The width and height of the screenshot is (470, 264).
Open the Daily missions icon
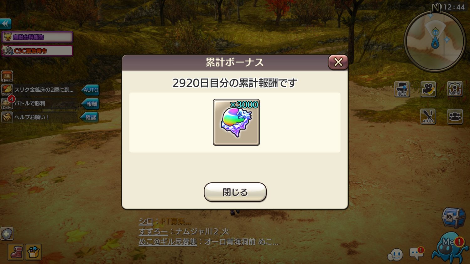click(7, 104)
